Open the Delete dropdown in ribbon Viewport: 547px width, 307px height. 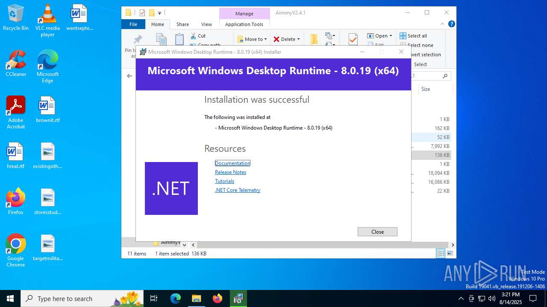[286, 39]
